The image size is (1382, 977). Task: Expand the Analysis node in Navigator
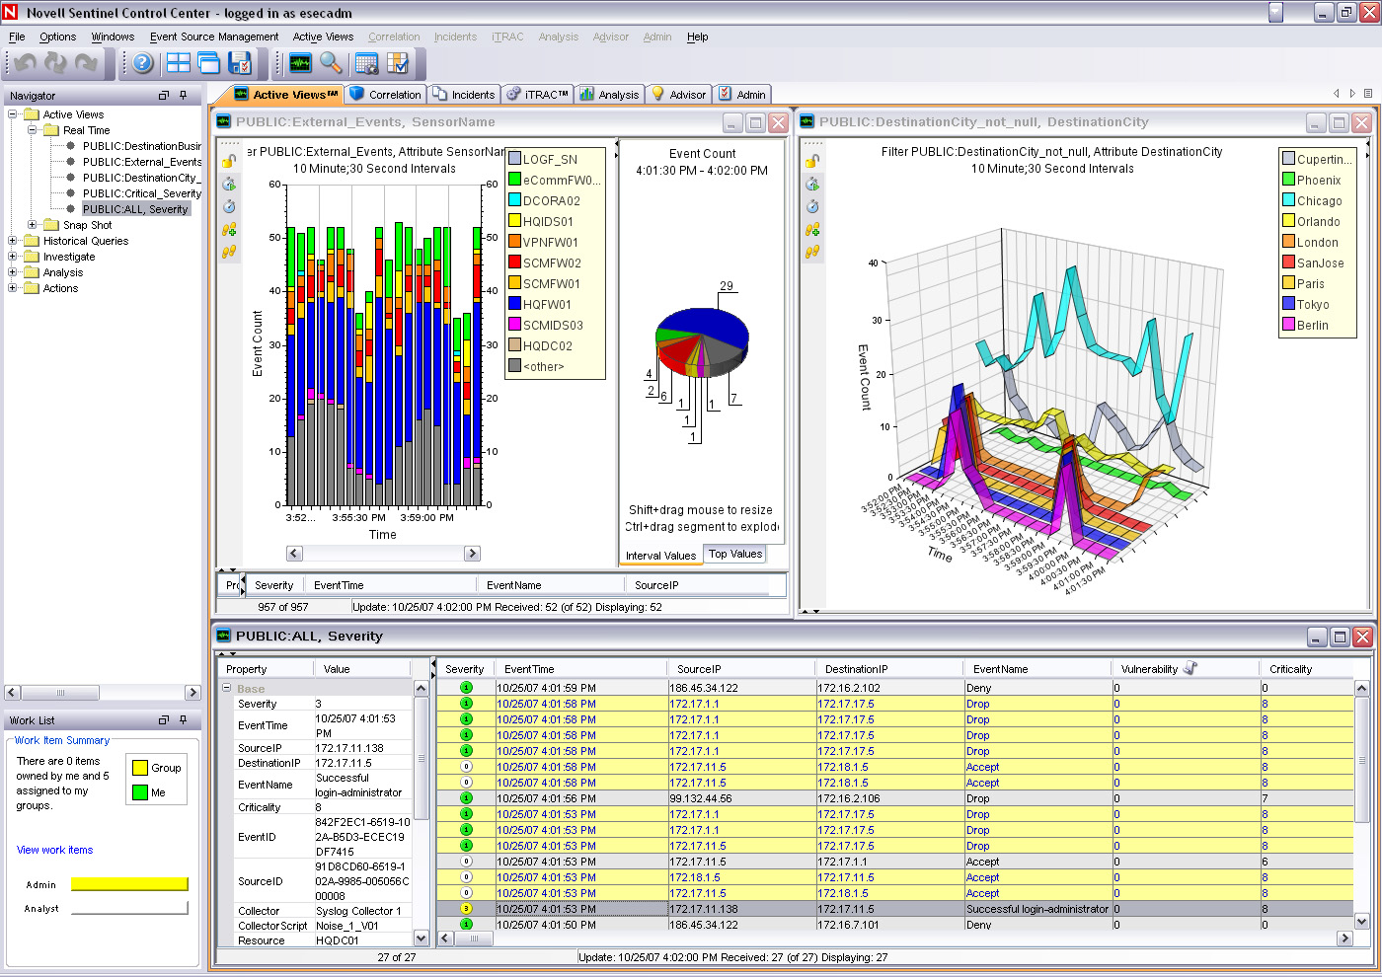point(12,272)
